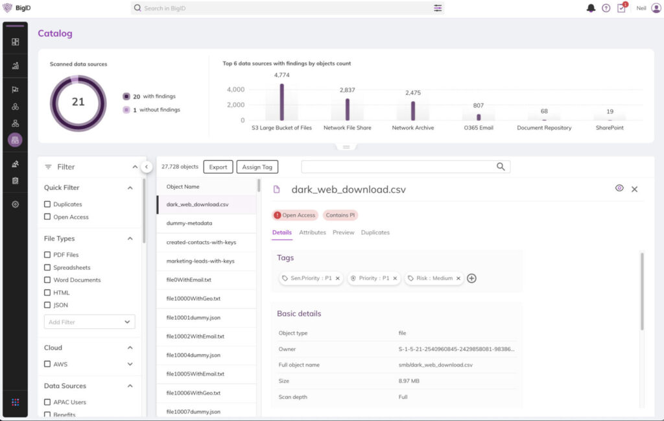Toggle the eye icon for the object
Screen dimensions: 664x421
click(619, 188)
